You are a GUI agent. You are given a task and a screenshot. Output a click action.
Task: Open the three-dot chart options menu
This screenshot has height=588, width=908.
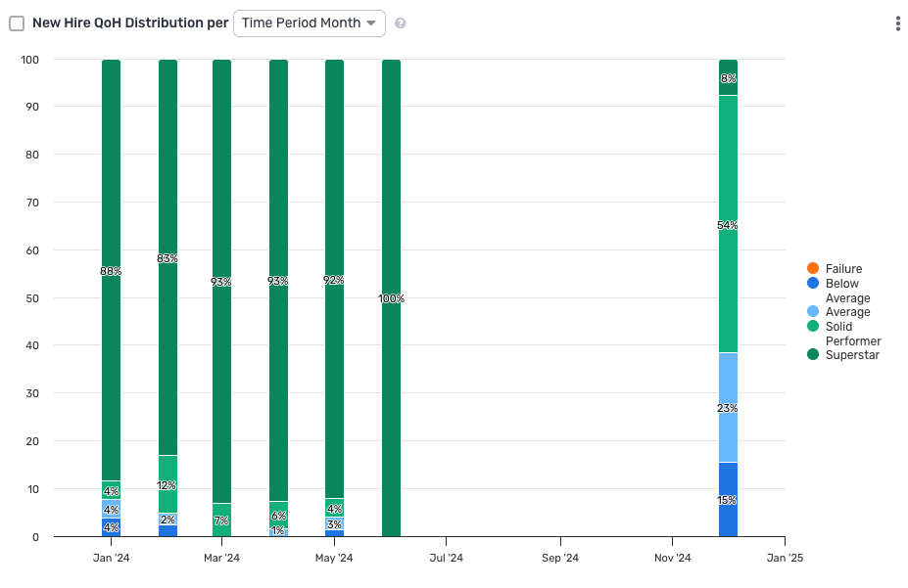897,23
